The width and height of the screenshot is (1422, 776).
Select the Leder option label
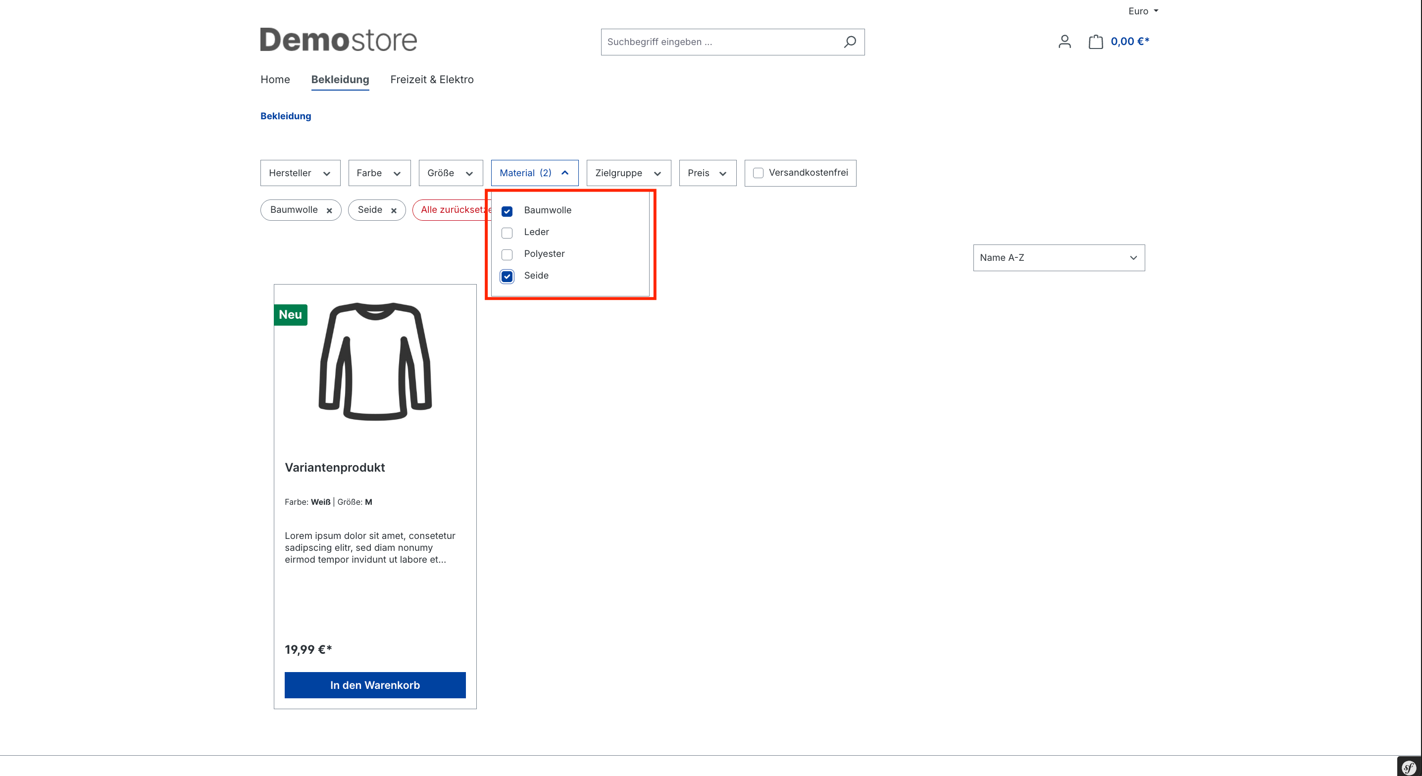[536, 232]
